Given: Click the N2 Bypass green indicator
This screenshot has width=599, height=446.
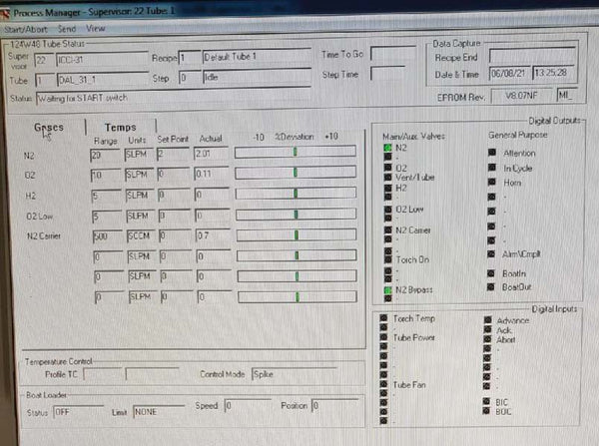Looking at the screenshot, I should pyautogui.click(x=388, y=290).
